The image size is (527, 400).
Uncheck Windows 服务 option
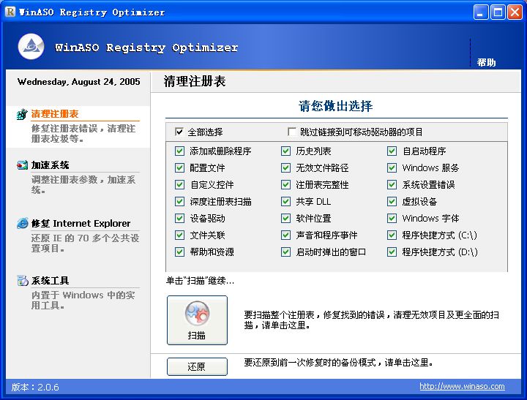coord(392,168)
